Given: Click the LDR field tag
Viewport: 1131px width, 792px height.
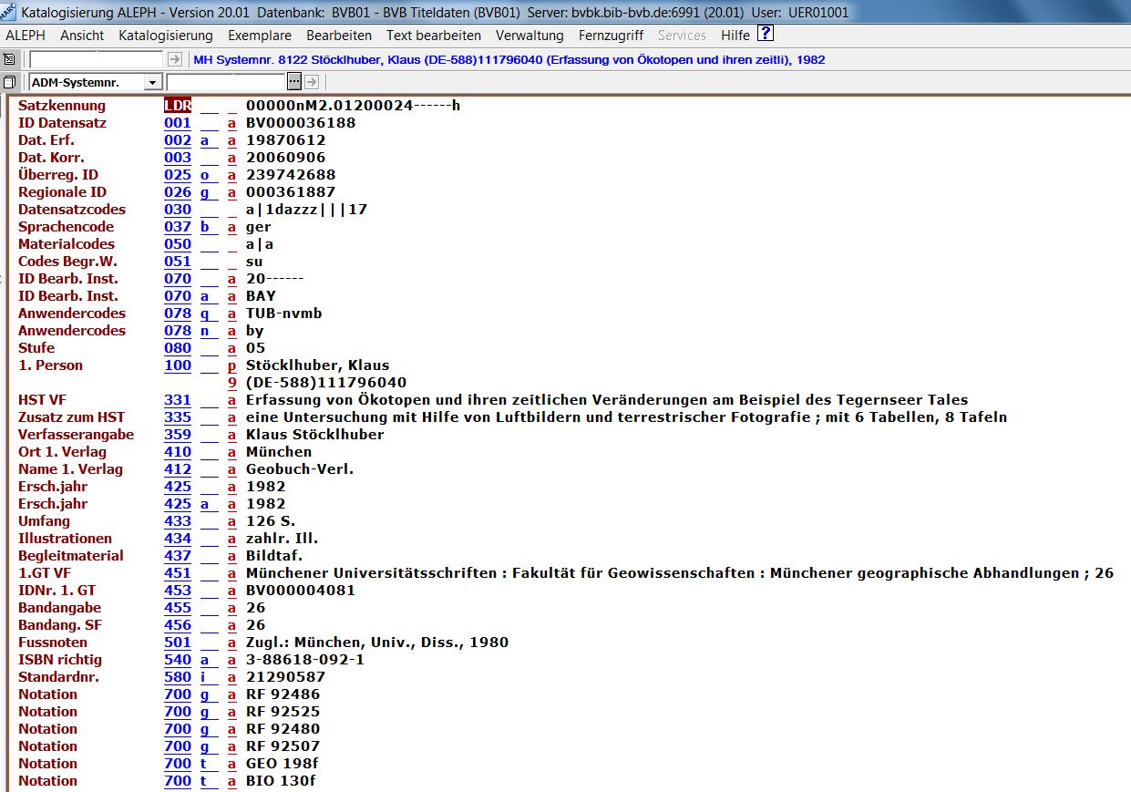Looking at the screenshot, I should coord(178,106).
